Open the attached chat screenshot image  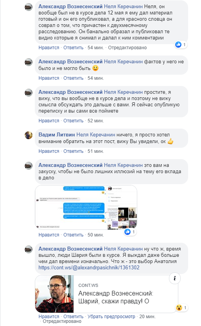click(86, 207)
